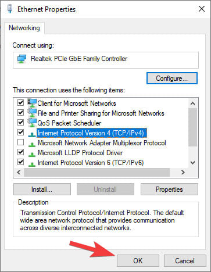Click the list's scroll down arrow

tap(192, 163)
